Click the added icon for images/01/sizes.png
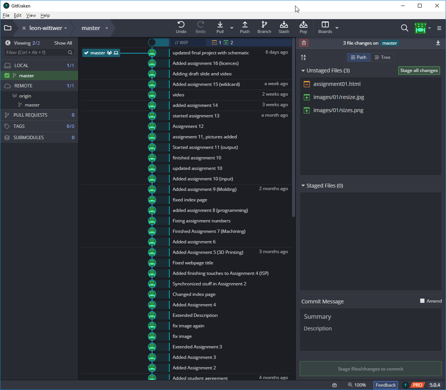Image resolution: width=446 pixels, height=390 pixels. pyautogui.click(x=307, y=110)
